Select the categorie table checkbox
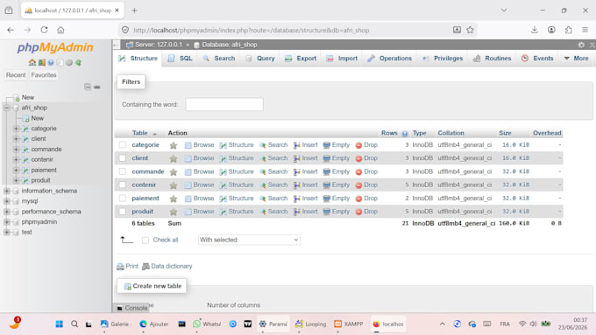Image resolution: width=596 pixels, height=335 pixels. tap(123, 145)
